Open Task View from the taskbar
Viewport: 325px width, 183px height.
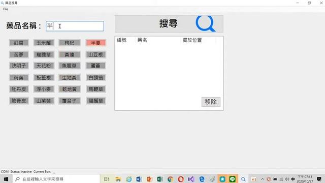pyautogui.click(x=106, y=179)
